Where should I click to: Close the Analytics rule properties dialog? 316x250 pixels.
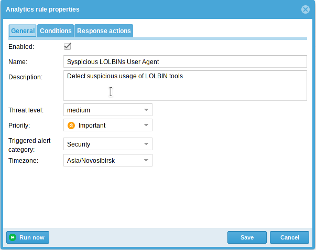pos(306,9)
